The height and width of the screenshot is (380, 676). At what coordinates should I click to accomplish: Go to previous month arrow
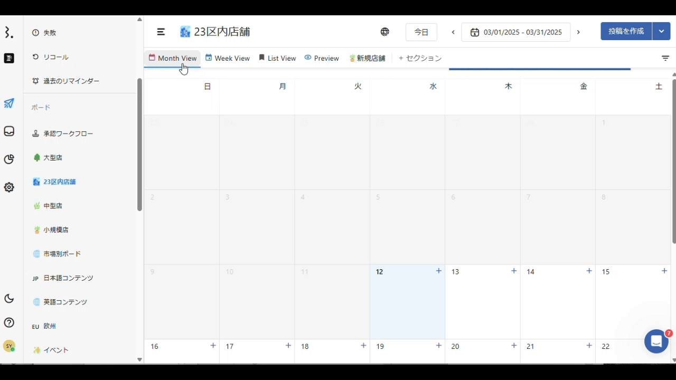453,32
